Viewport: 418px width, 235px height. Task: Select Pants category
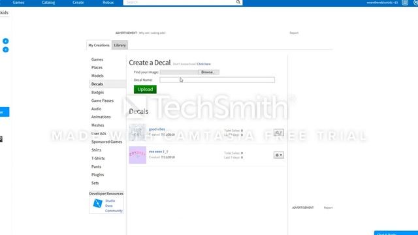click(96, 166)
